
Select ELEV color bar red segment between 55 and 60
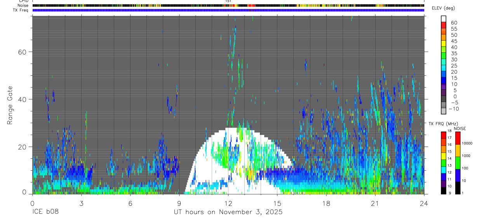coord(444,25)
